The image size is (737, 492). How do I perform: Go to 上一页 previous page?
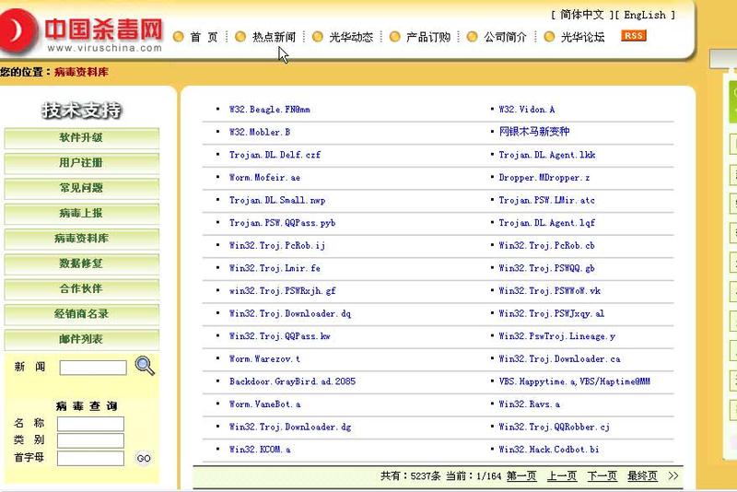(562, 475)
